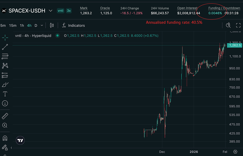243x156 pixels.
Task: Select the XABCD pattern tool
Action: 5,66
